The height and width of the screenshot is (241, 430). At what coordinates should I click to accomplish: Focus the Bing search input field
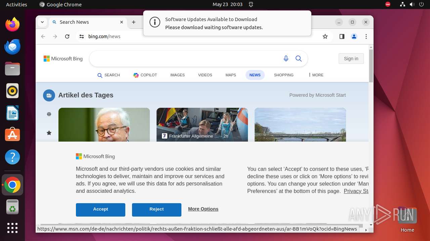click(185, 59)
